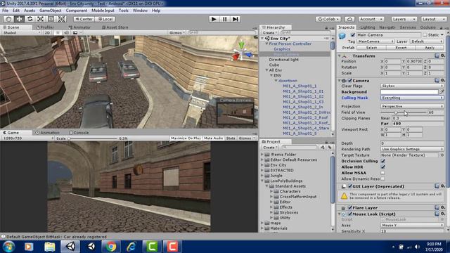450x253 pixels.
Task: Open the Culling Mask dropdown
Action: point(412,98)
